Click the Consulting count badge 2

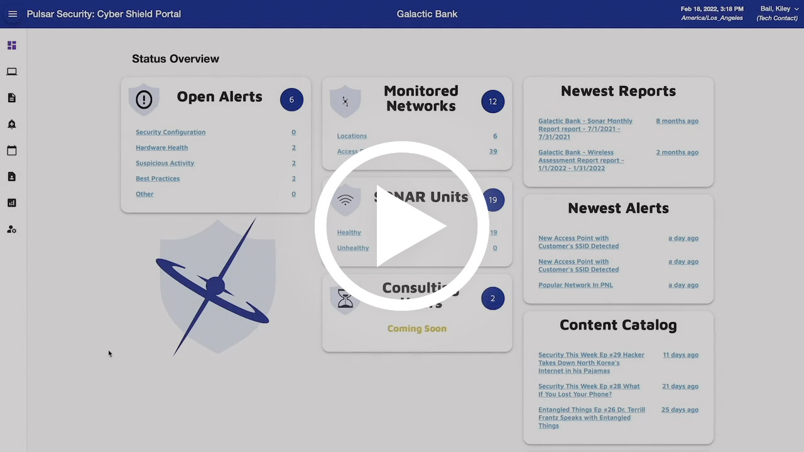pos(492,299)
